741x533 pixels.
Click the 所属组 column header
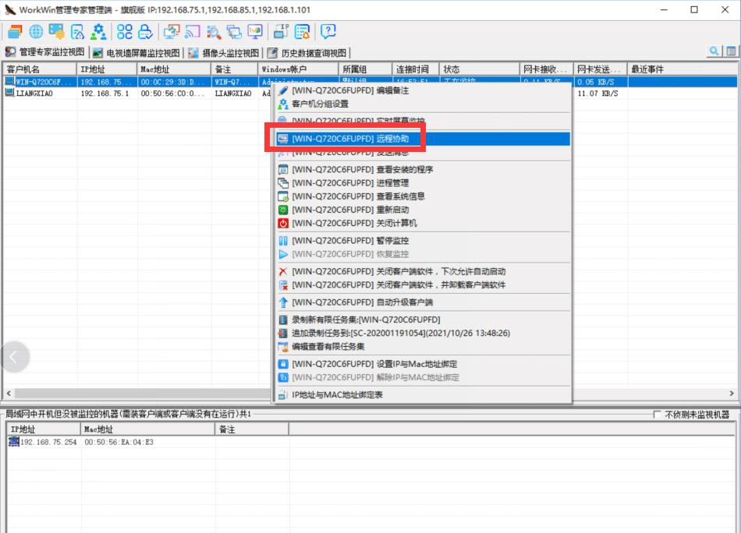click(x=365, y=69)
